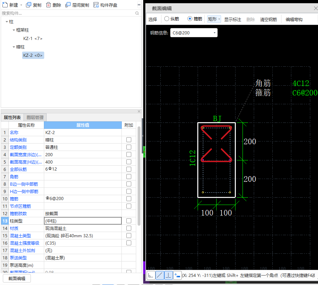Toggle the 附加 checkbox for 结构类别
This screenshot has width=318, height=285.
[129, 140]
